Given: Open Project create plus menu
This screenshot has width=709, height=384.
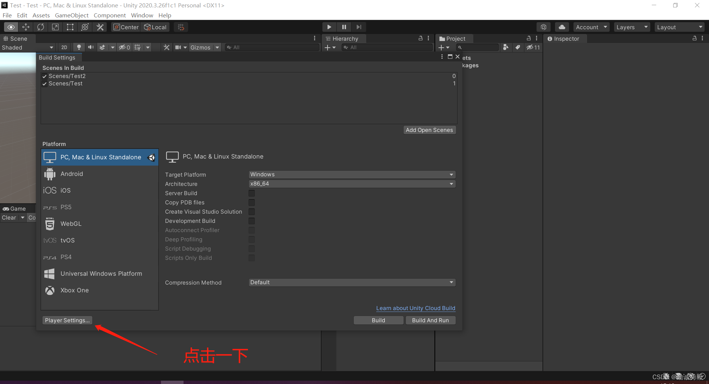Looking at the screenshot, I should [x=443, y=47].
